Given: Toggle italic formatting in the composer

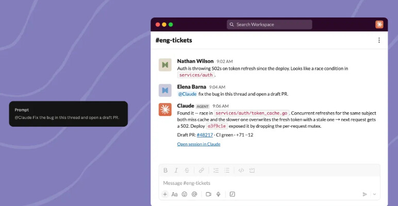Looking at the screenshot, I should tap(176, 170).
